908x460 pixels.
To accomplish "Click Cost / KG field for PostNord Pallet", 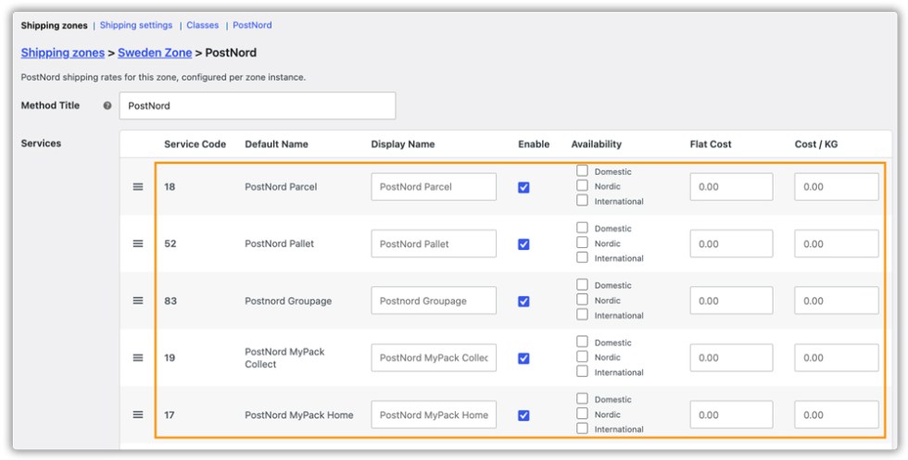I will (x=836, y=243).
